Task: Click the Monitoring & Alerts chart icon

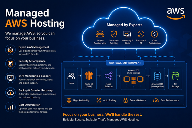Action: pos(127,34)
